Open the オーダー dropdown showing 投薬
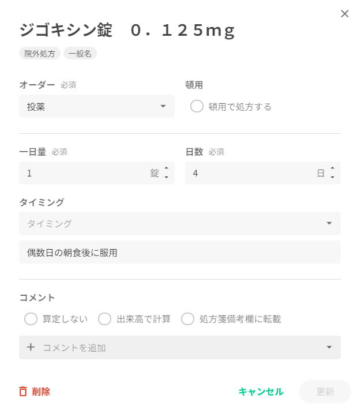Viewport: 361px width, 410px height. click(x=97, y=107)
